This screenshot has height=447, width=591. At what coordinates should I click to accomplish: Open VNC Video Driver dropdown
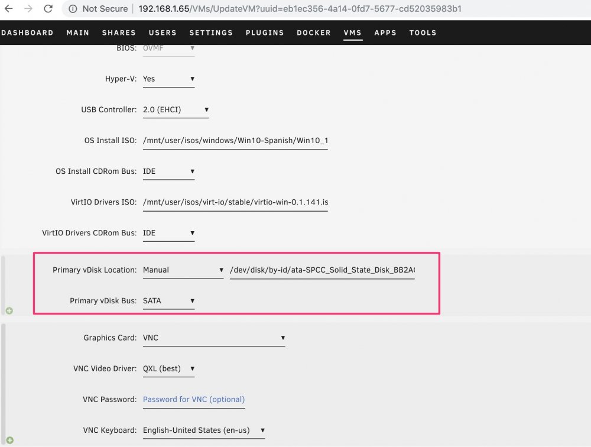(x=168, y=368)
